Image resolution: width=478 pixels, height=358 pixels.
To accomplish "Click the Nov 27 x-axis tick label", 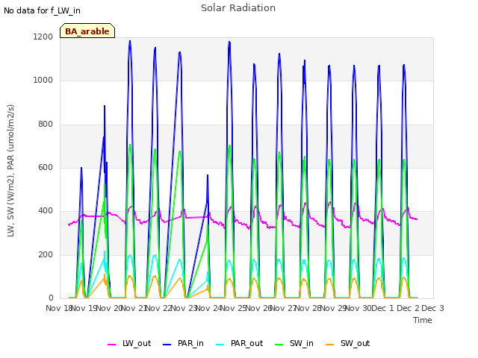I will [x=283, y=308].
